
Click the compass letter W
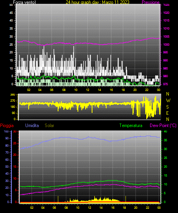pyautogui.click(x=168, y=101)
